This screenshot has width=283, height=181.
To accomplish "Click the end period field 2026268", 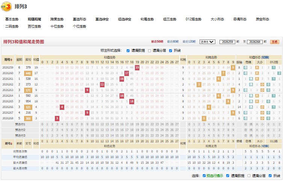I will (x=255, y=42).
